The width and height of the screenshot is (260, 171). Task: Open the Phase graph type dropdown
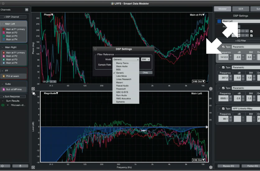tap(49, 15)
